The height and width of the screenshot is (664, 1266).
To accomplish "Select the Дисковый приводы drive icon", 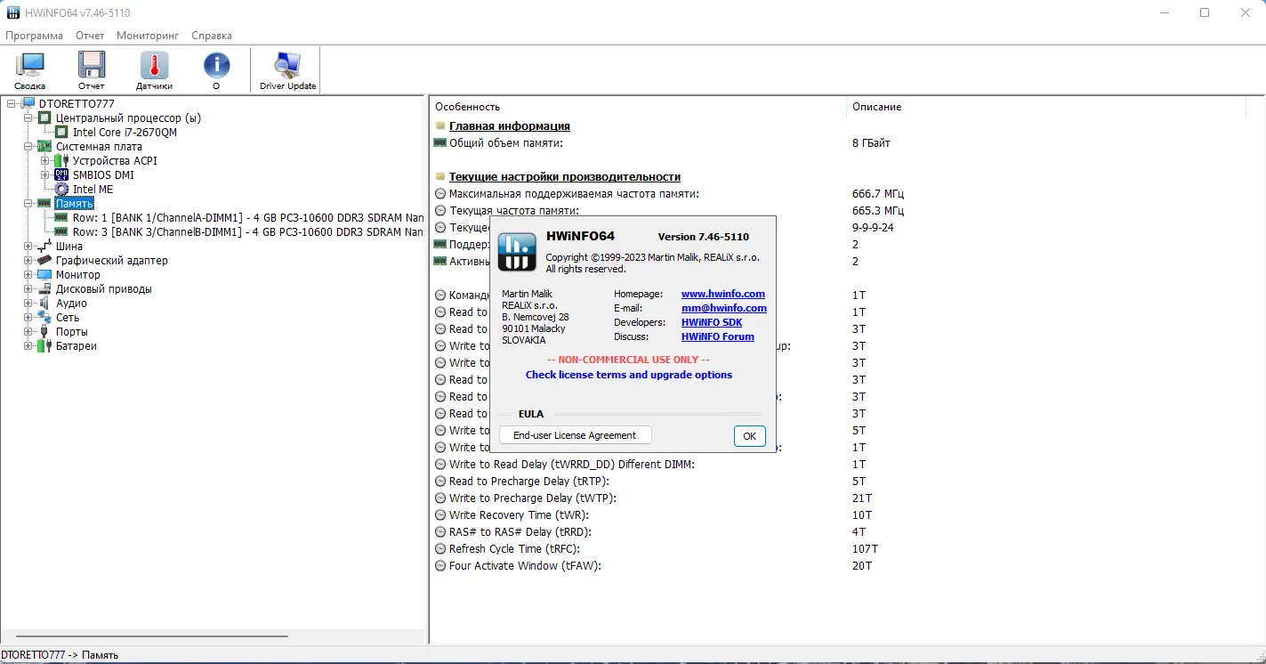I will pyautogui.click(x=44, y=288).
